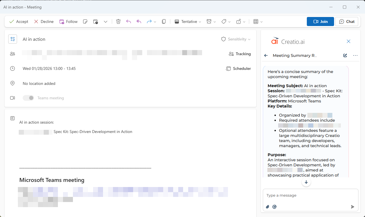Open the Scheduler view
The image size is (365, 217).
pos(238,68)
